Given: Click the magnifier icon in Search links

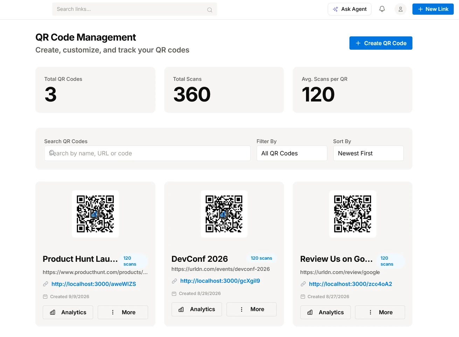Looking at the screenshot, I should [x=210, y=10].
